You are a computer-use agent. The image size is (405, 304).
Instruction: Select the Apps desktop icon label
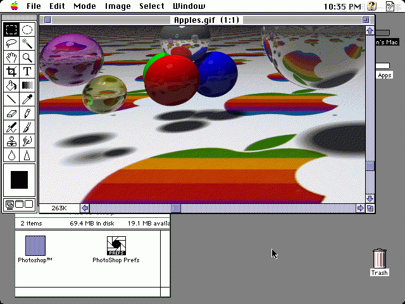(x=384, y=75)
